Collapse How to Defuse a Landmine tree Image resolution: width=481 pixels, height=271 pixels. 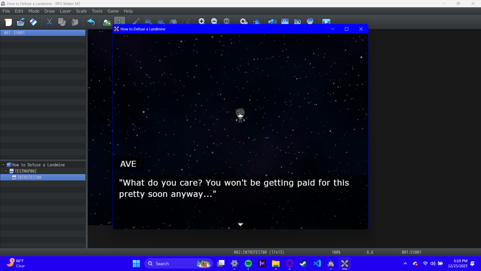pos(3,165)
